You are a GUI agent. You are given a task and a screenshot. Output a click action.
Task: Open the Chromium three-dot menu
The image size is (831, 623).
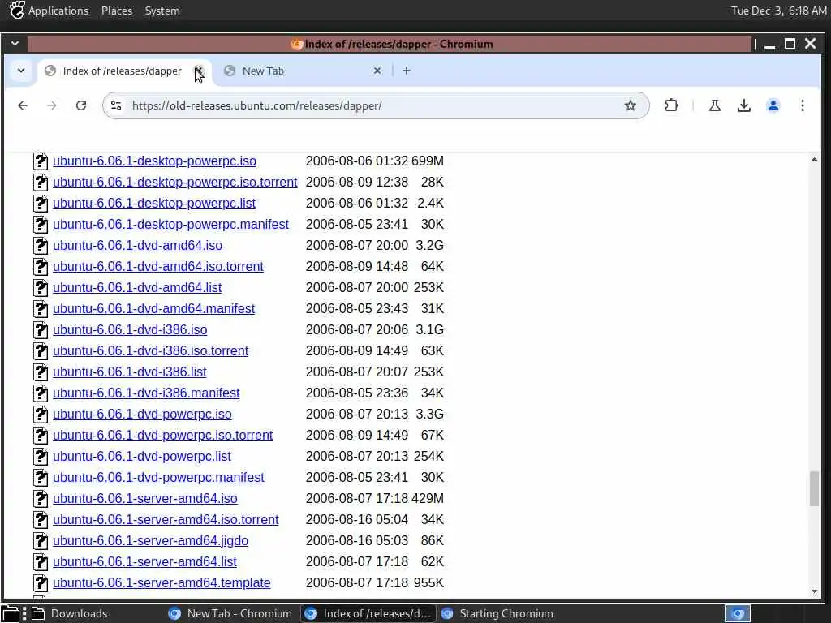802,105
